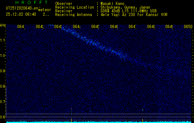Click the 0.7 frequency axis label
Image resolution: width=194 pixels, height=123 pixels.
(x=3, y=101)
